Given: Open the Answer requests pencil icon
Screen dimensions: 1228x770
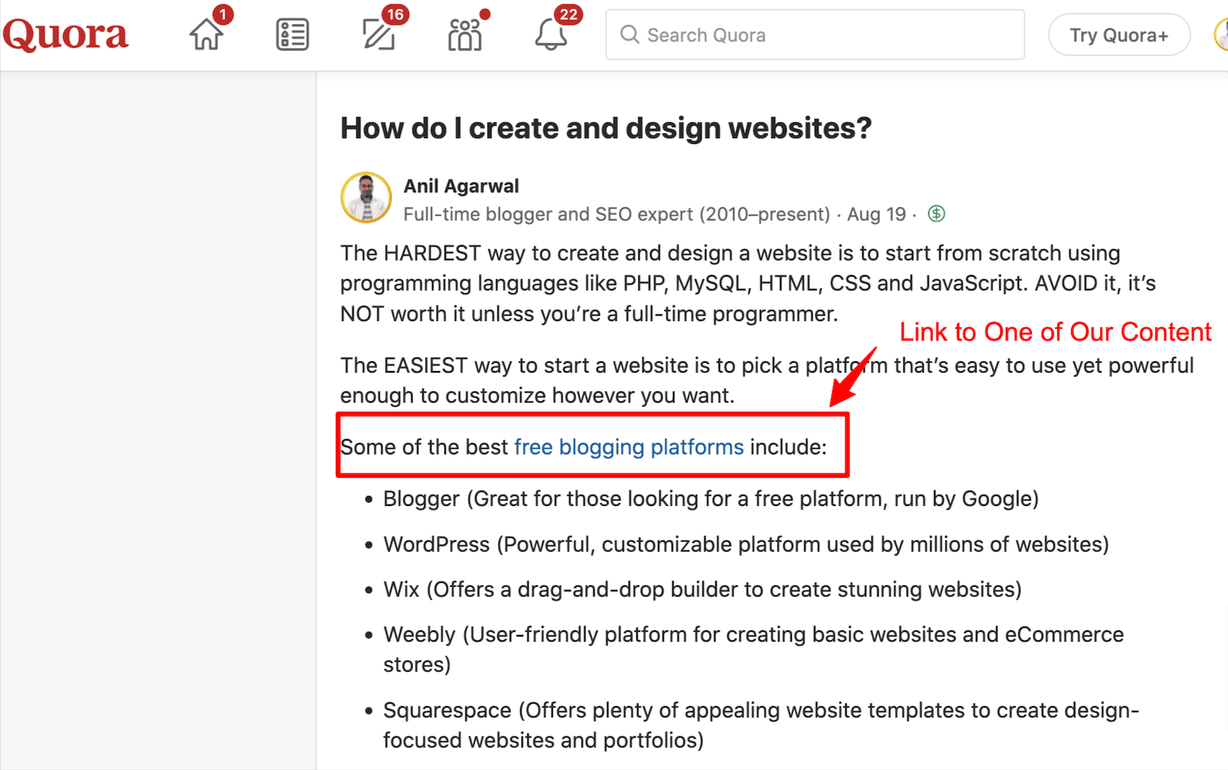Looking at the screenshot, I should tap(378, 35).
